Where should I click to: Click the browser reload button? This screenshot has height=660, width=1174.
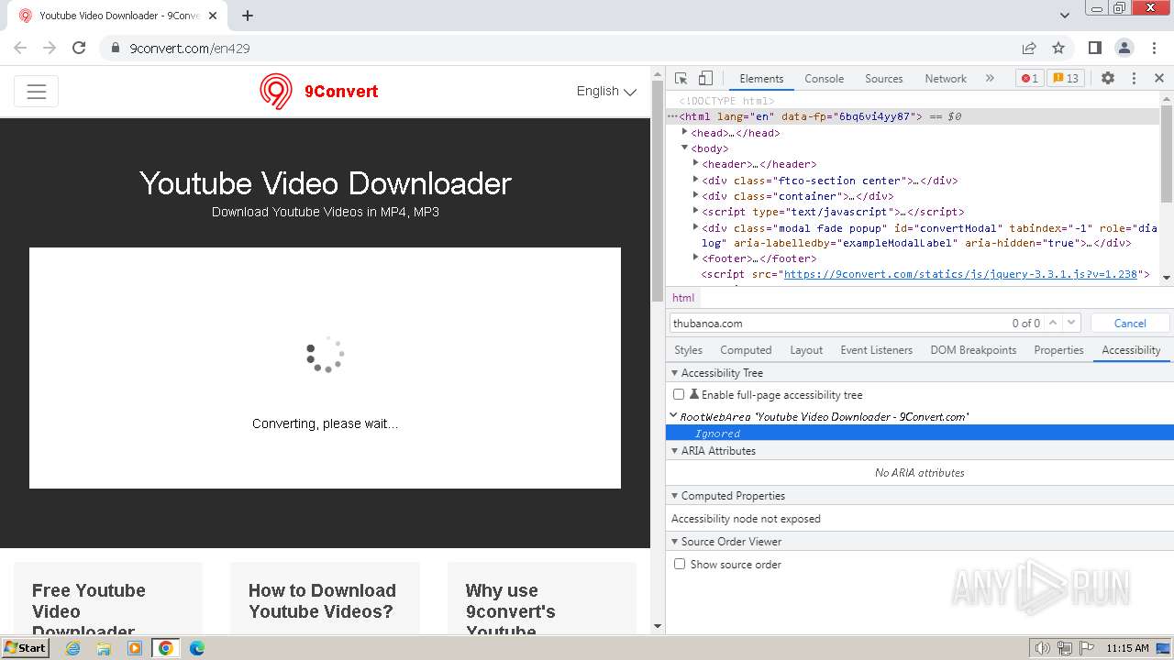79,48
